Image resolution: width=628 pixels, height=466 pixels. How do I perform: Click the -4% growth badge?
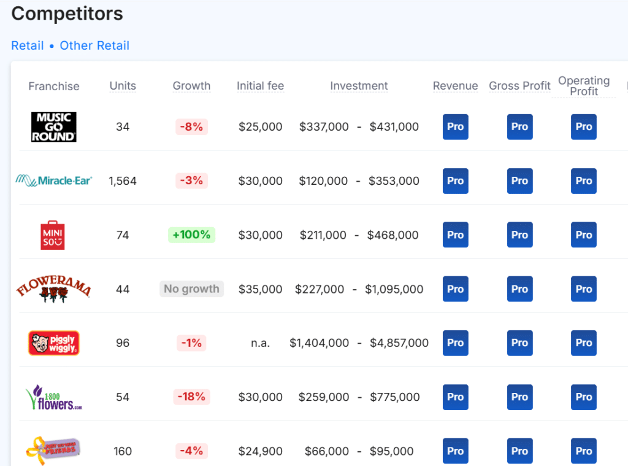coord(191,451)
